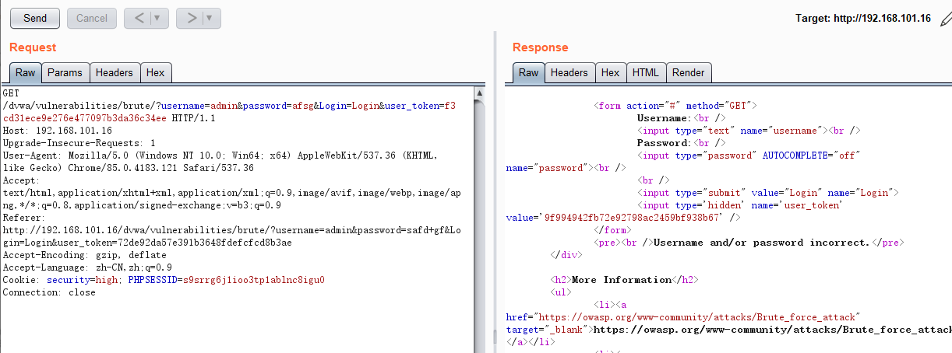The height and width of the screenshot is (353, 952).
Task: Click the Send button
Action: [x=34, y=18]
